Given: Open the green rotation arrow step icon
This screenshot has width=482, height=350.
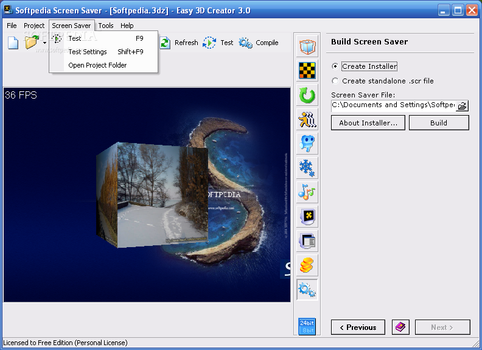Looking at the screenshot, I should 307,95.
